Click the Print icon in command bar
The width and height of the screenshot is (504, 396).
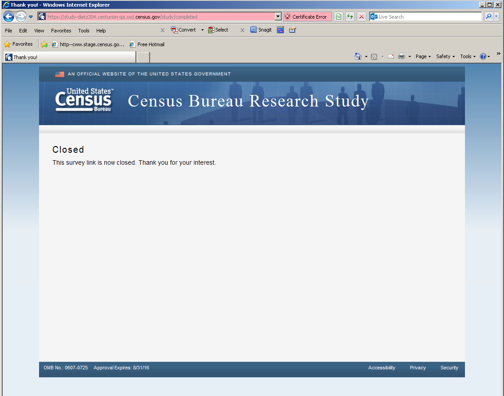click(x=402, y=56)
